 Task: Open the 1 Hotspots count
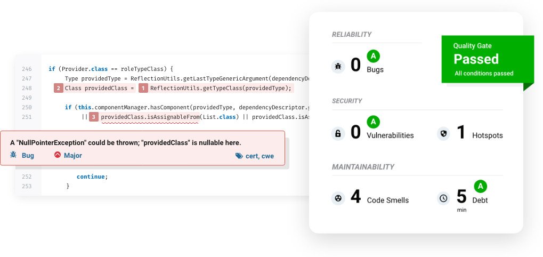461,133
